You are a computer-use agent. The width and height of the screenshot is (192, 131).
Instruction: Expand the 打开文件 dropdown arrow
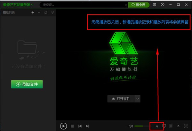coord(137,99)
